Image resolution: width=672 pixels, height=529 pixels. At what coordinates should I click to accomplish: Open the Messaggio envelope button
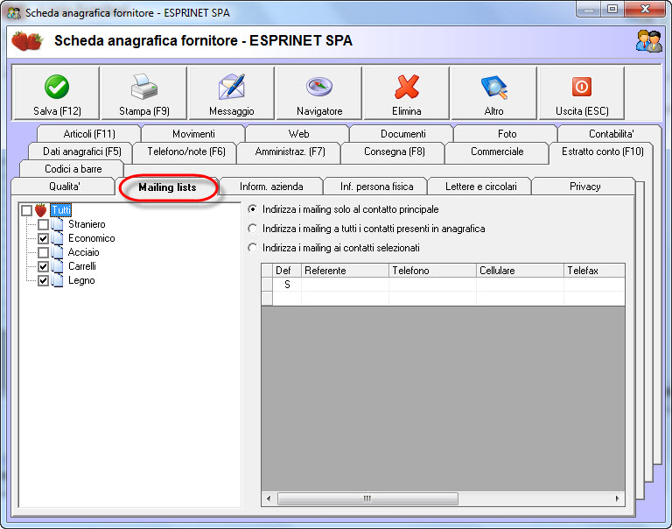coord(231,93)
